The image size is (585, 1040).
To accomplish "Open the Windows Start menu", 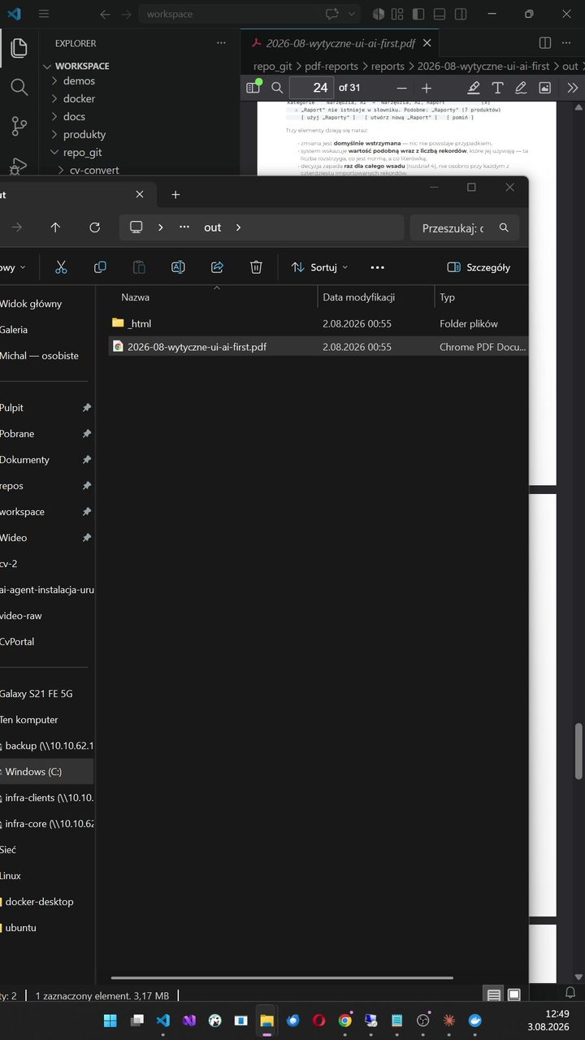I will (x=110, y=1020).
